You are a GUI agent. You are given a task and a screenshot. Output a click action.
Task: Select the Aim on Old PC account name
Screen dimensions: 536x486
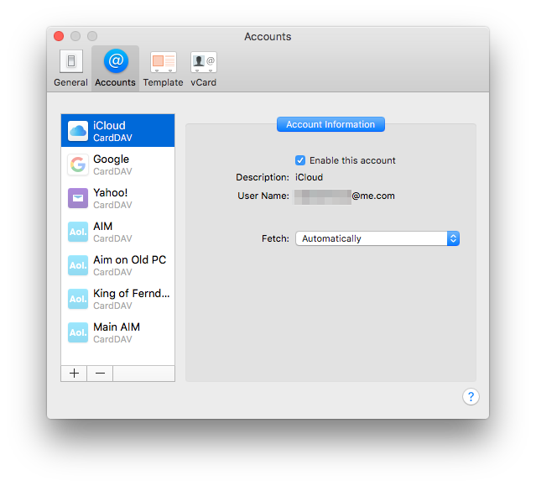click(129, 259)
